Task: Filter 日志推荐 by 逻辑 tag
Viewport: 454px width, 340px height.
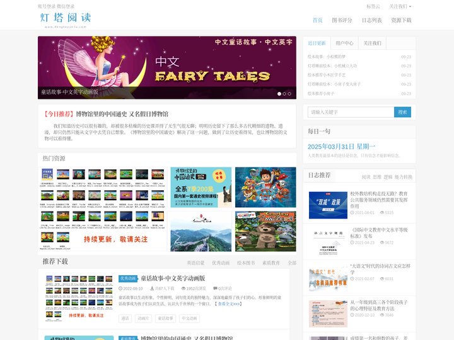Action: pos(388,177)
